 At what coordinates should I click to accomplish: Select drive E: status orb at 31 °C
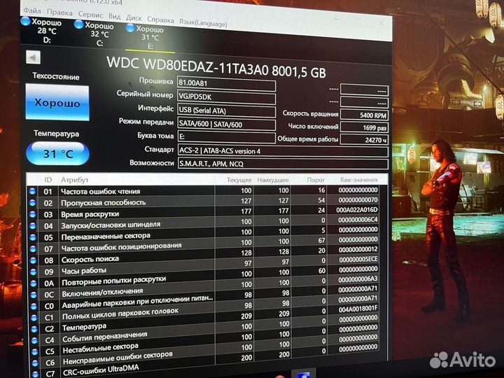129,28
